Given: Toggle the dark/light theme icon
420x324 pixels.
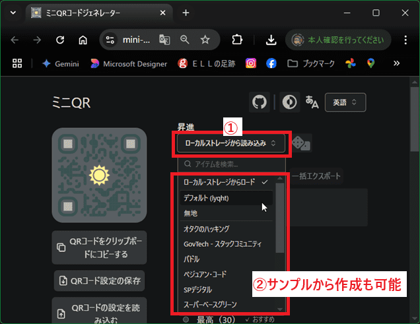Looking at the screenshot, I should [x=288, y=102].
